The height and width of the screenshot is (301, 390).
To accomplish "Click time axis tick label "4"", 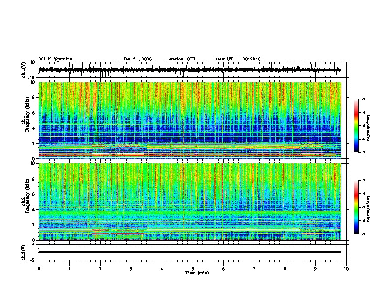I will [x=162, y=269].
